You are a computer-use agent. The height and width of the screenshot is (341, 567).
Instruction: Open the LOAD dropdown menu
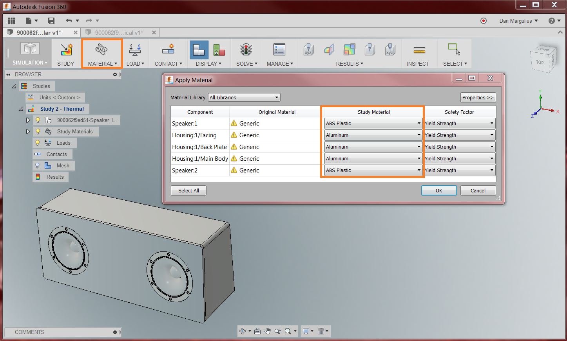click(135, 64)
